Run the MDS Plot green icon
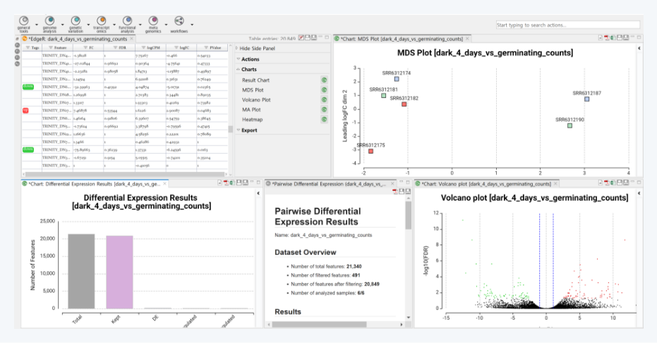 point(324,90)
